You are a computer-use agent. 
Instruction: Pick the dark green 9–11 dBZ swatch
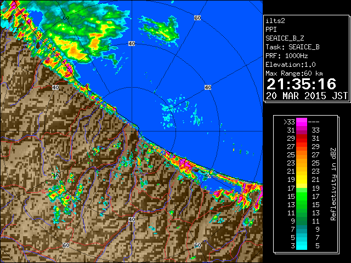(x=302, y=221)
